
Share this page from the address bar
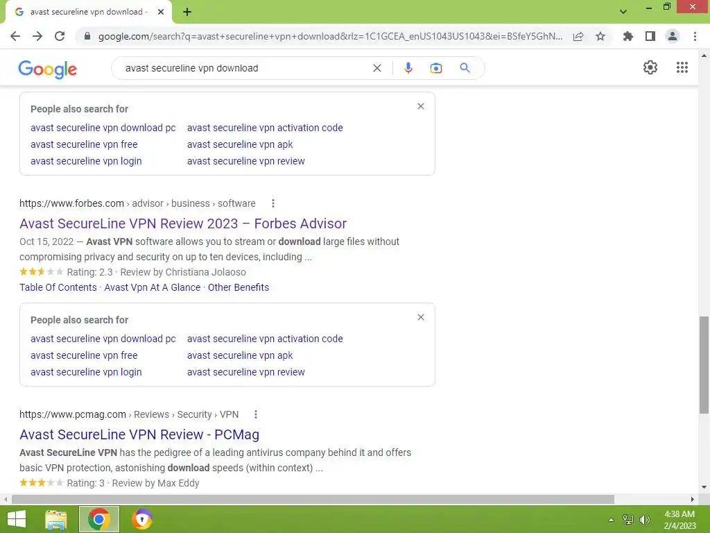578,36
